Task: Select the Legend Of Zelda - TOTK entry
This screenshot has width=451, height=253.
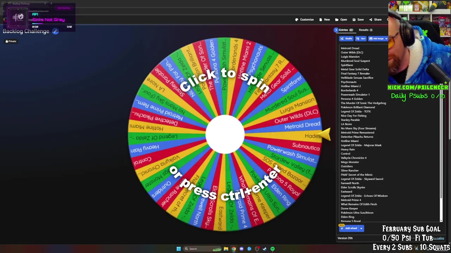Action: pos(356,112)
